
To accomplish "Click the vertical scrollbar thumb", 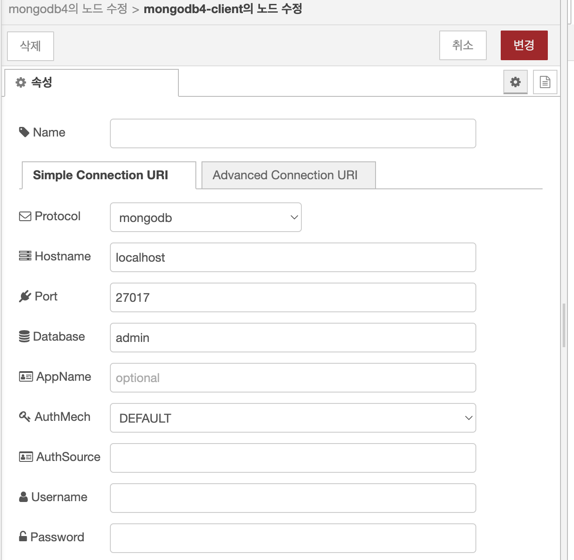I will (x=564, y=325).
